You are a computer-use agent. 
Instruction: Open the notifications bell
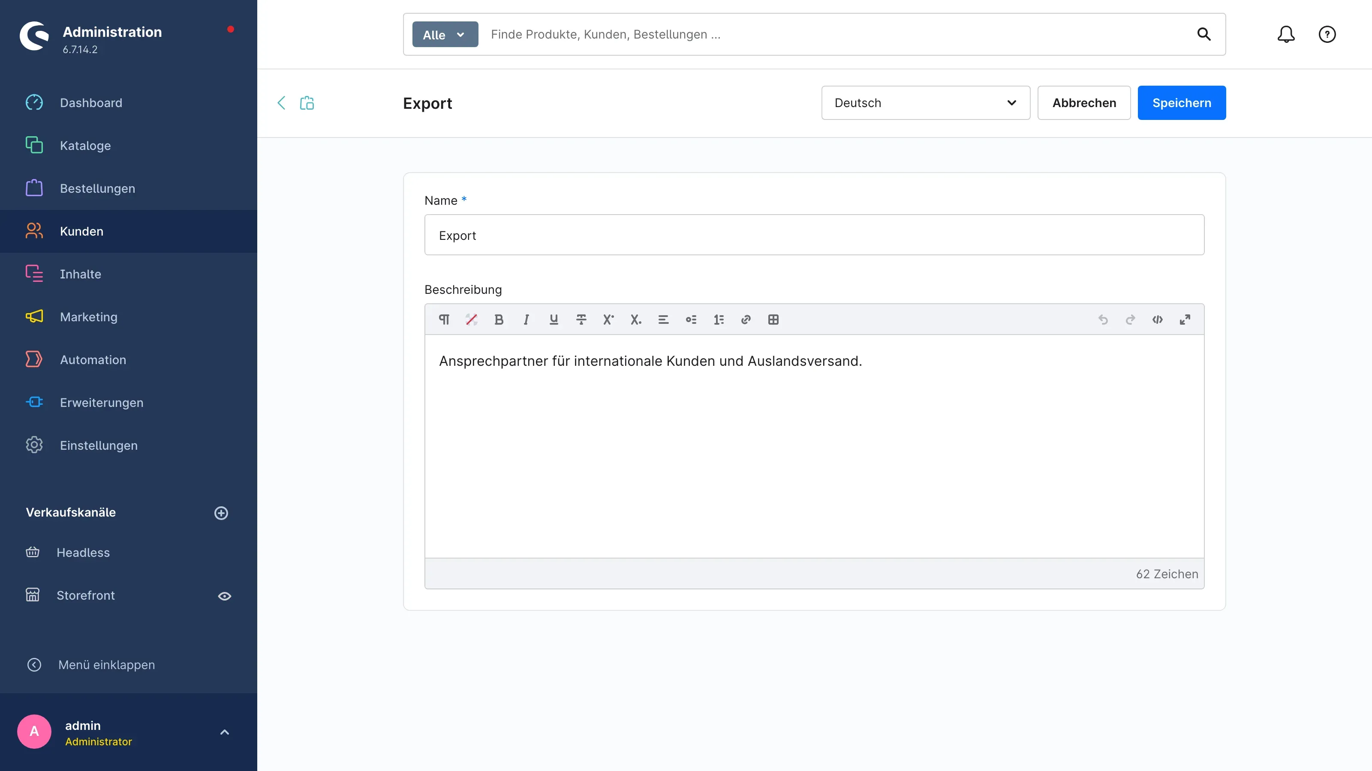click(1286, 35)
